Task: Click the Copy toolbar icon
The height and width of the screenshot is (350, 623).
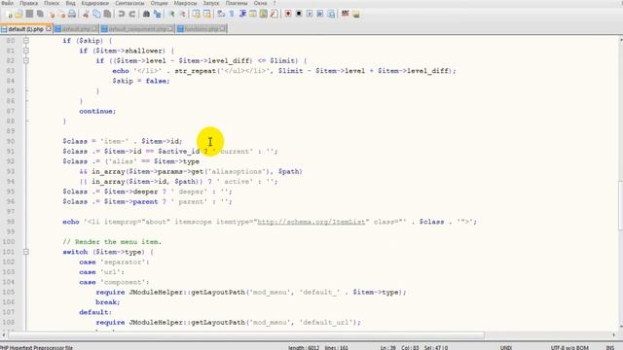Action: click(x=96, y=15)
